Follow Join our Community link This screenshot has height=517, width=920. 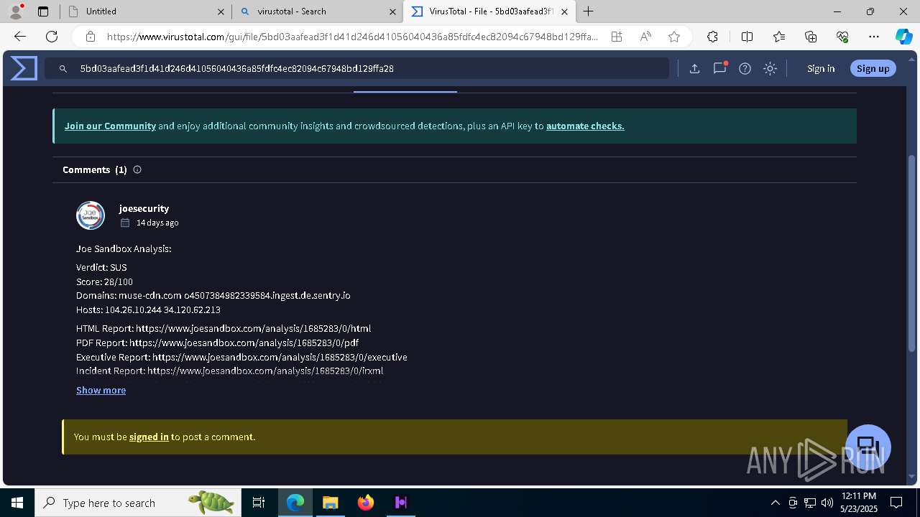[110, 126]
